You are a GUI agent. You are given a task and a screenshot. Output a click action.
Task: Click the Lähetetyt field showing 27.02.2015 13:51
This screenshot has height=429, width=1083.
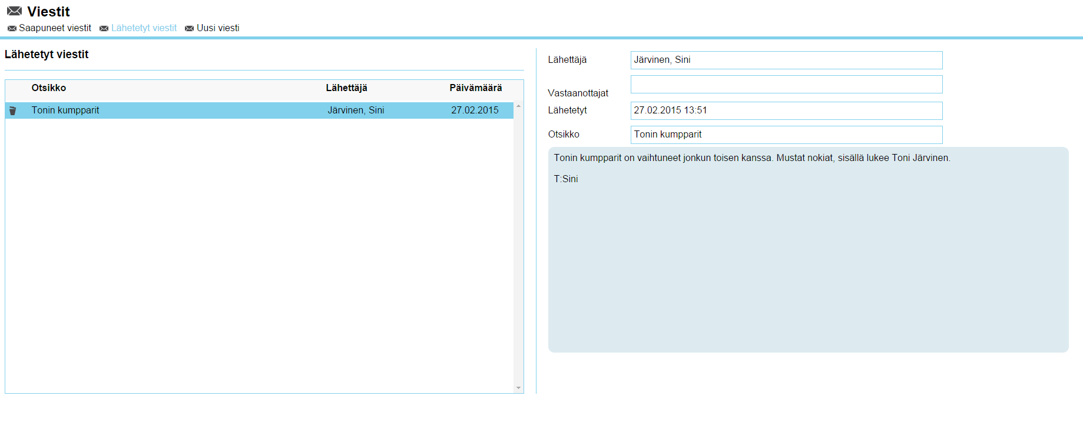[x=786, y=110]
